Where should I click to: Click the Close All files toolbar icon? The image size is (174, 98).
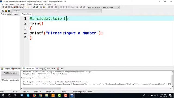[17, 7]
